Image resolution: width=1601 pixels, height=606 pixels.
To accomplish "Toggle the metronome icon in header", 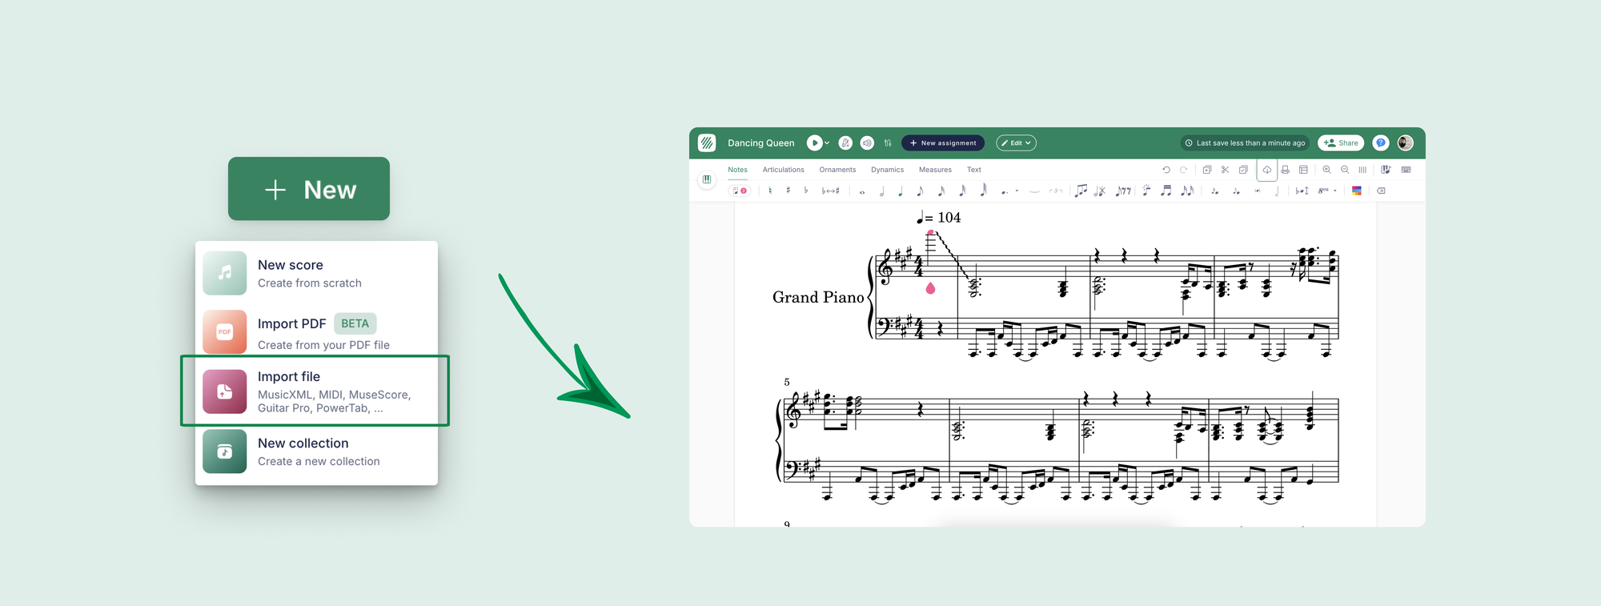I will point(845,143).
